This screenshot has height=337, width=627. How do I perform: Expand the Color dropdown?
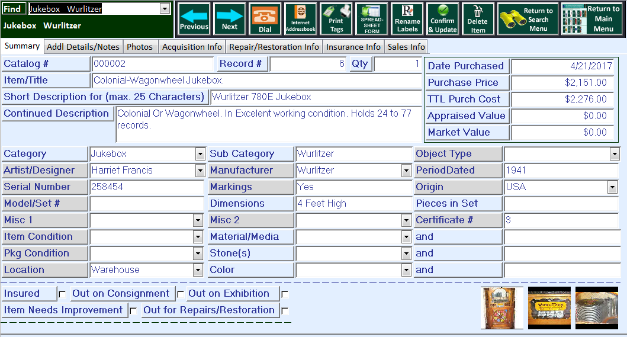click(406, 270)
